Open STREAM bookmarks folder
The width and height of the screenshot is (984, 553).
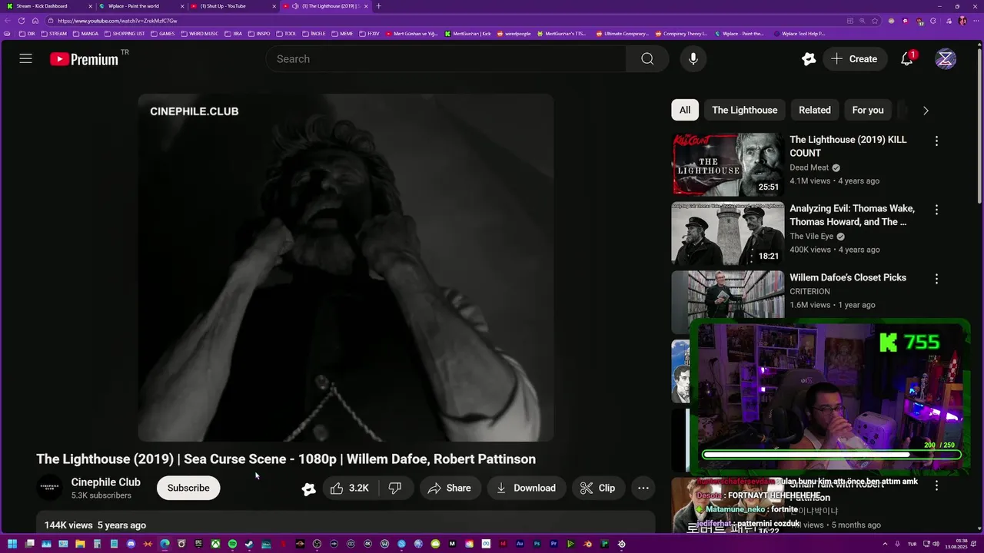[x=54, y=34]
